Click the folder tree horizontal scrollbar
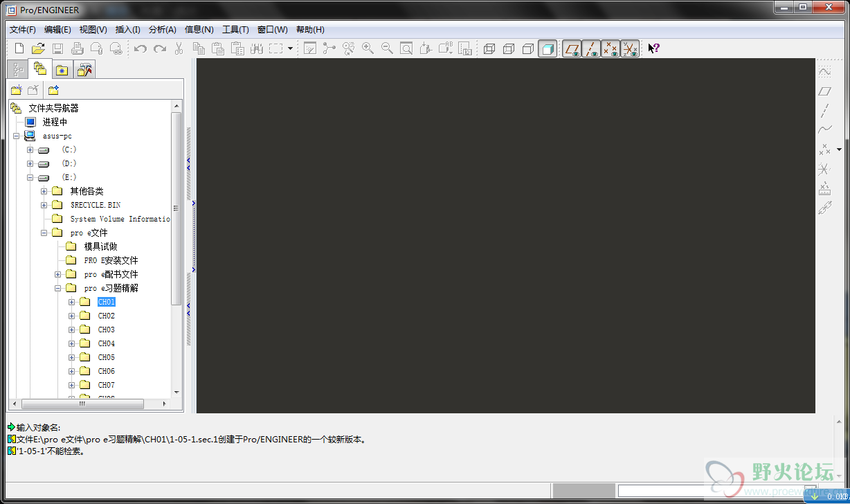This screenshot has height=504, width=850. pyautogui.click(x=82, y=404)
